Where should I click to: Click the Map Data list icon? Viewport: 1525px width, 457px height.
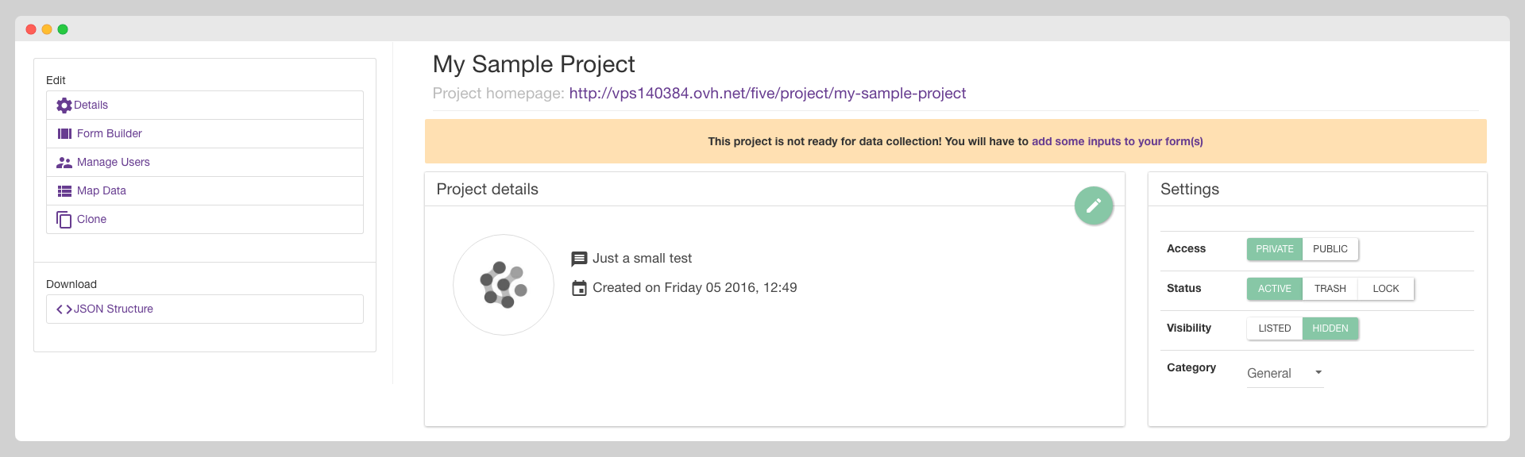[x=64, y=191]
